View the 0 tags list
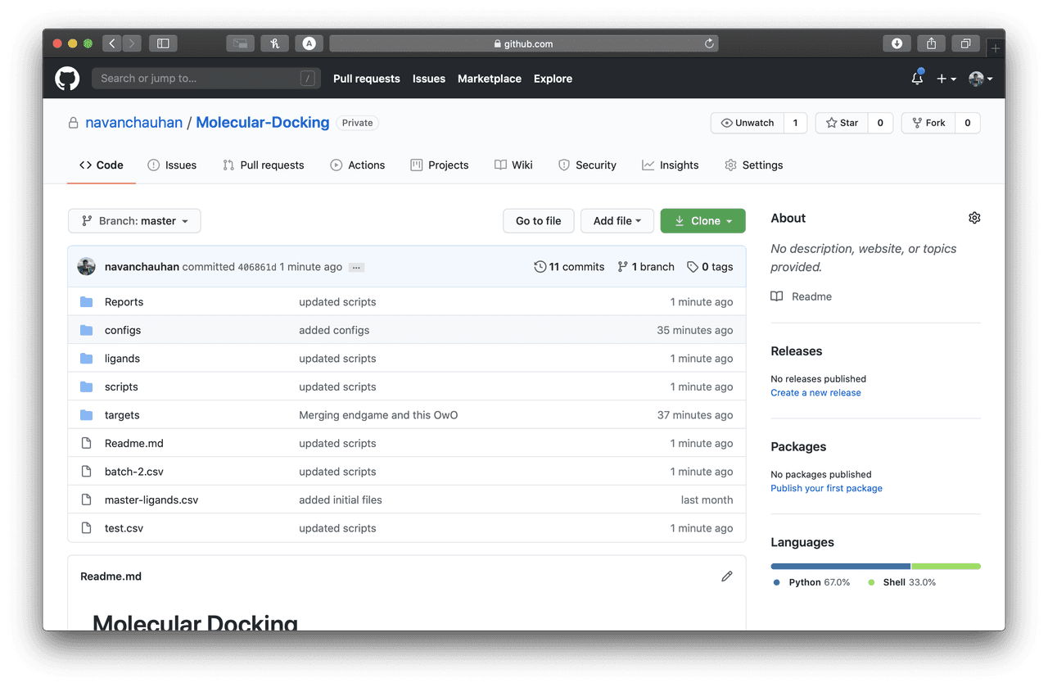This screenshot has height=687, width=1048. pos(710,267)
